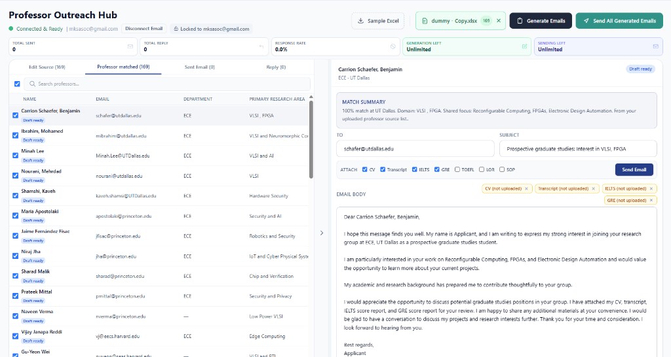Enable the LOR attachment checkbox
The width and height of the screenshot is (671, 357).
pos(482,169)
